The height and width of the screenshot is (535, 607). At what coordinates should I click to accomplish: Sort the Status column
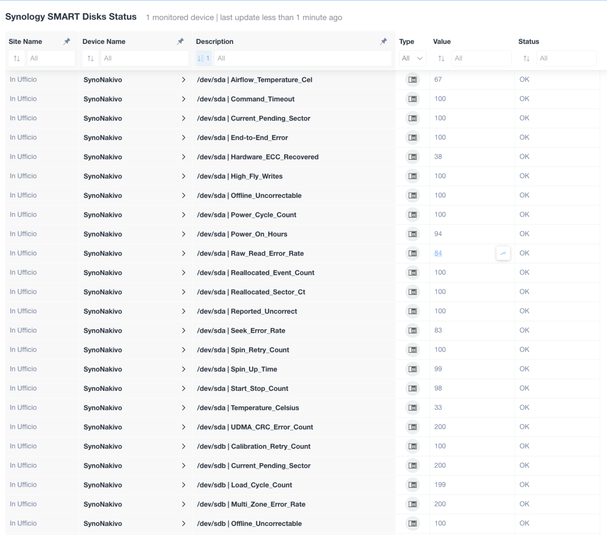point(526,58)
